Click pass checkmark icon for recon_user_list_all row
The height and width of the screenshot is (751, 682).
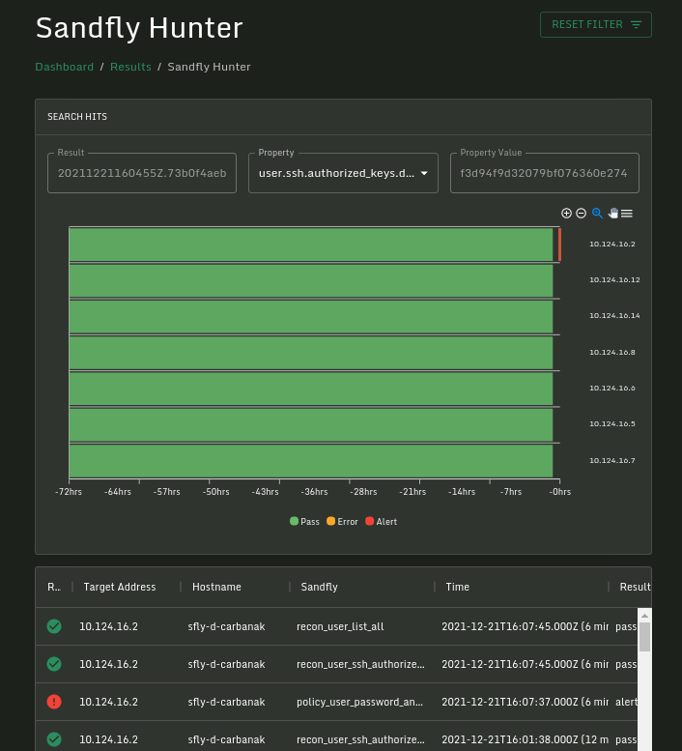tap(54, 626)
